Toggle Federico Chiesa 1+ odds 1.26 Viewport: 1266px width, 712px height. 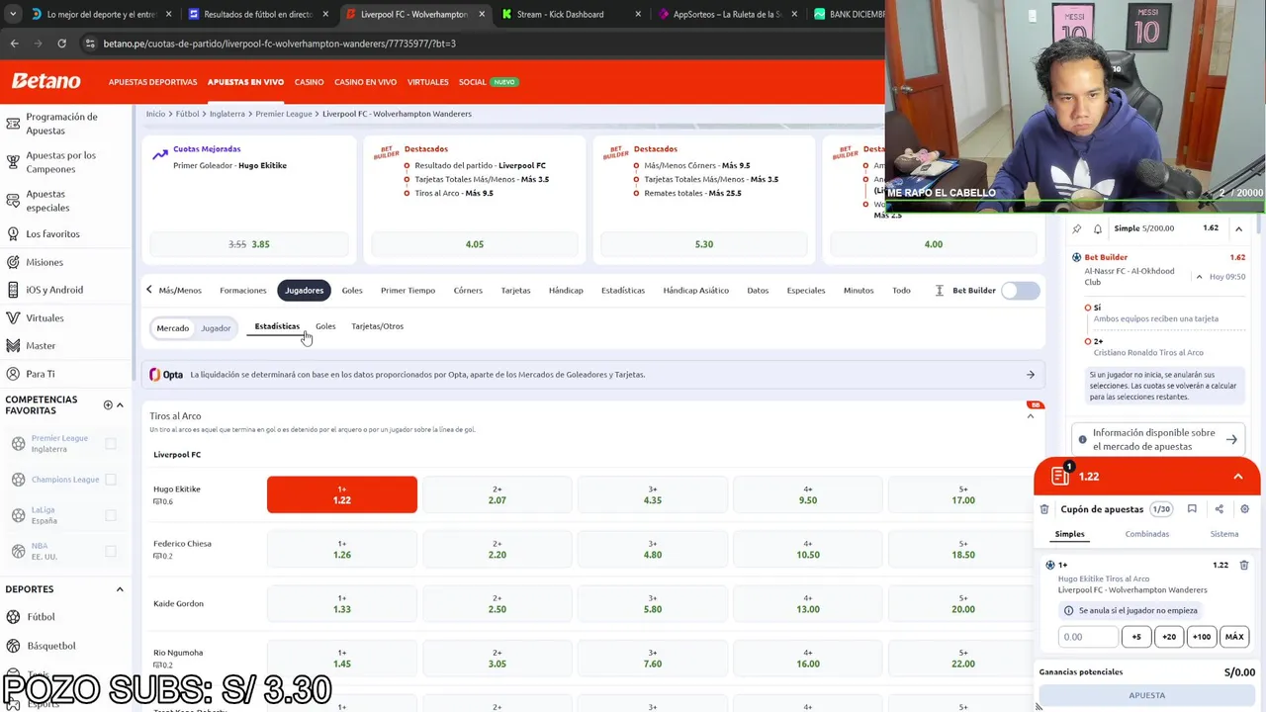[342, 549]
